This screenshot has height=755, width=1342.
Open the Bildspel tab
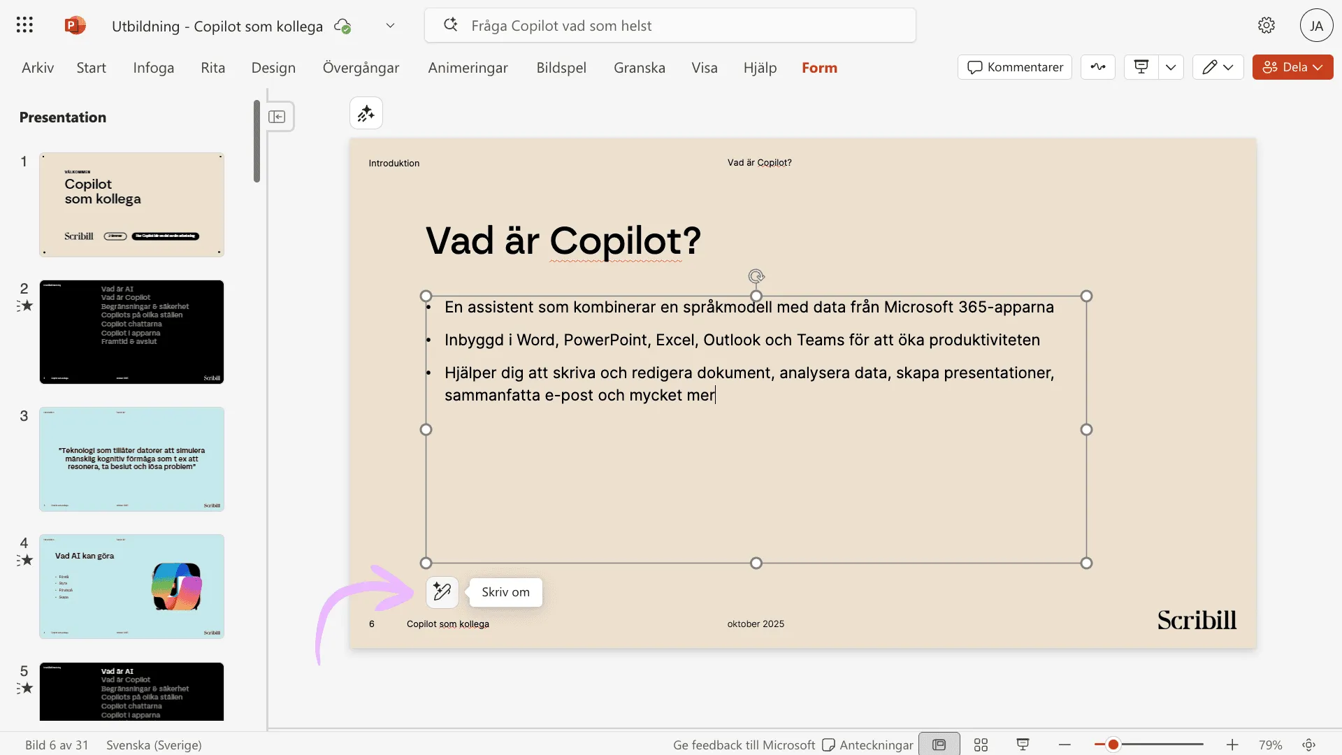click(x=561, y=68)
